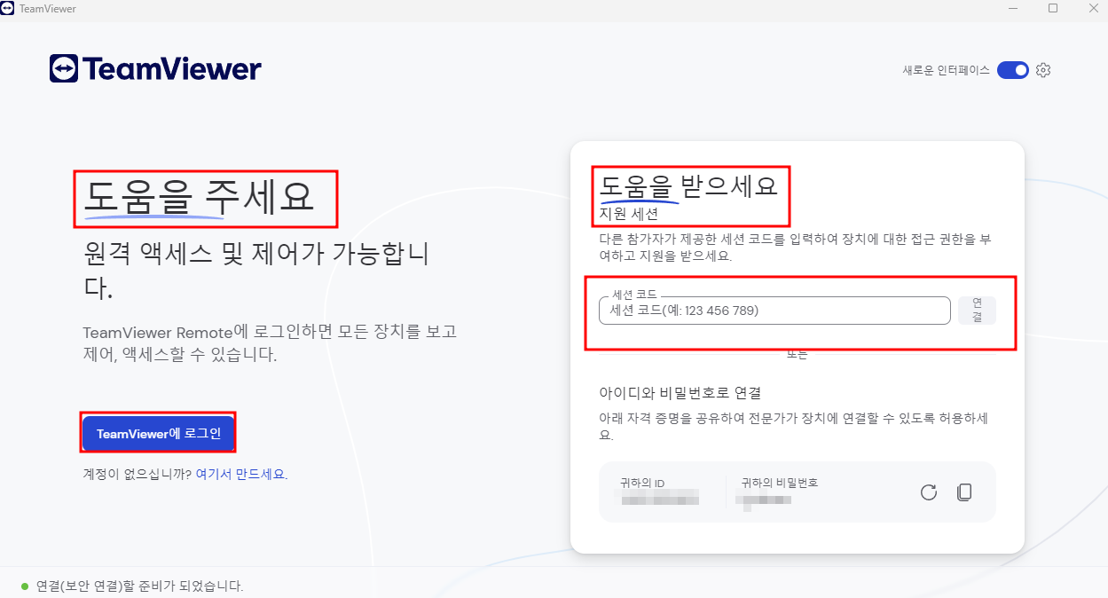The height and width of the screenshot is (598, 1108).
Task: Copy credentials using the copy icon
Action: click(x=964, y=492)
